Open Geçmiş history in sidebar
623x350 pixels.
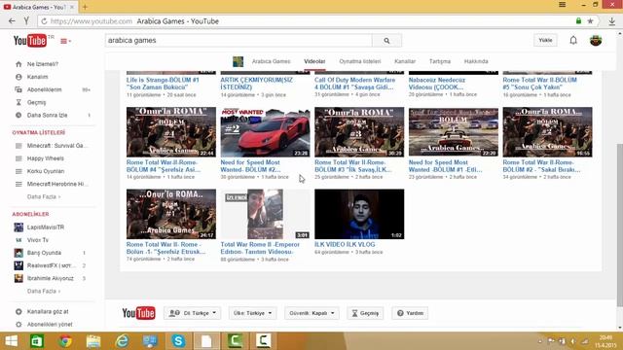coord(36,102)
